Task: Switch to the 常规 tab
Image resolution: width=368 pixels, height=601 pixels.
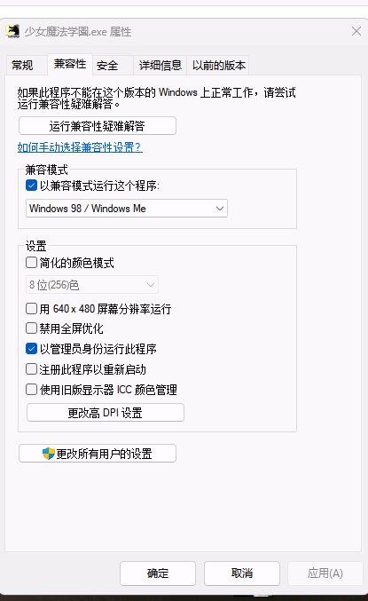Action: click(x=22, y=65)
